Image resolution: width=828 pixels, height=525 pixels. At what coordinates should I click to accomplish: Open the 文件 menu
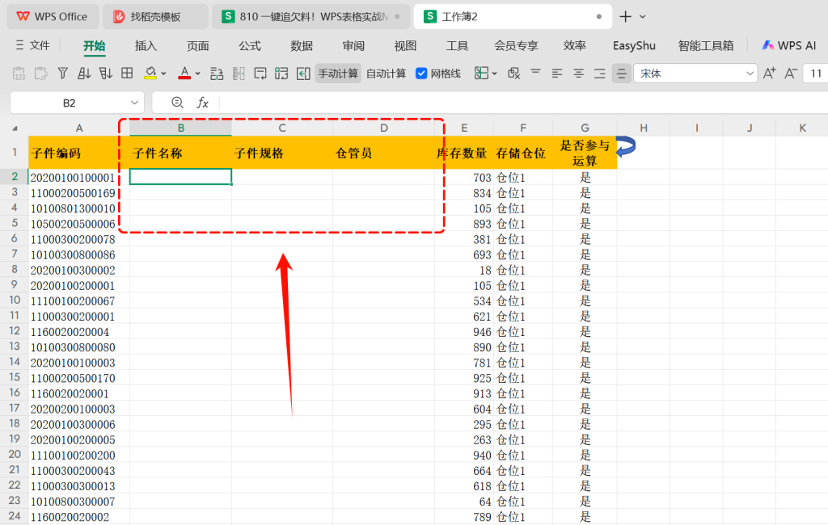32,45
